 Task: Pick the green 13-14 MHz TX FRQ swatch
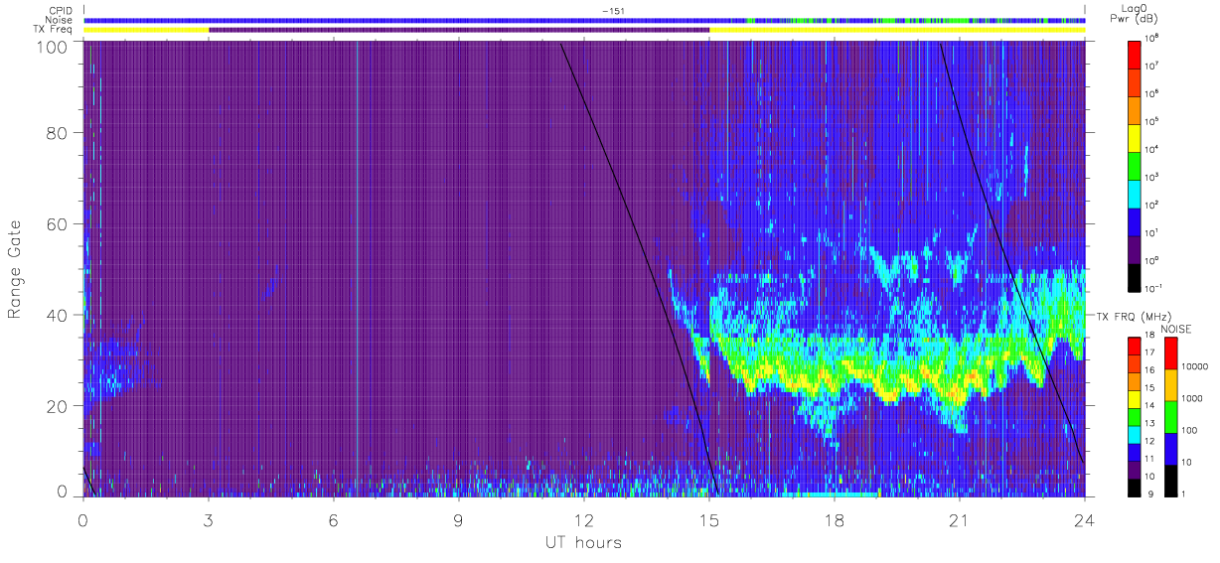point(1135,416)
